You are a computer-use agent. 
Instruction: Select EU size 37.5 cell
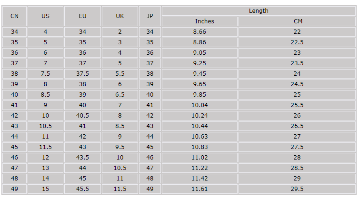82,74
